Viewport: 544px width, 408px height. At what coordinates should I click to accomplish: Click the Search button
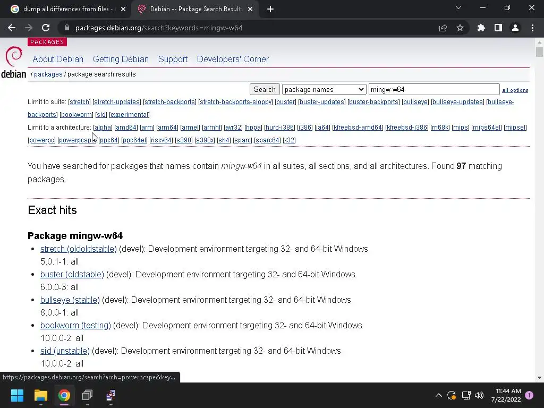click(265, 89)
